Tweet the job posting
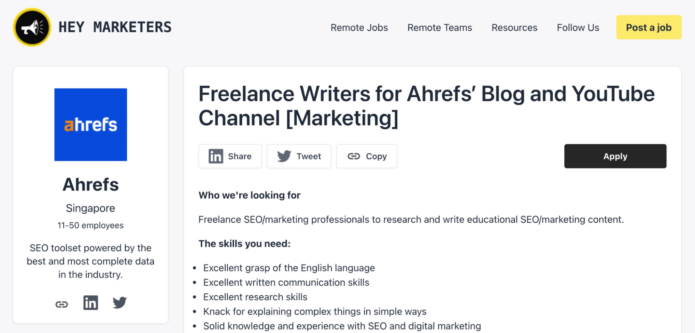 pos(299,156)
